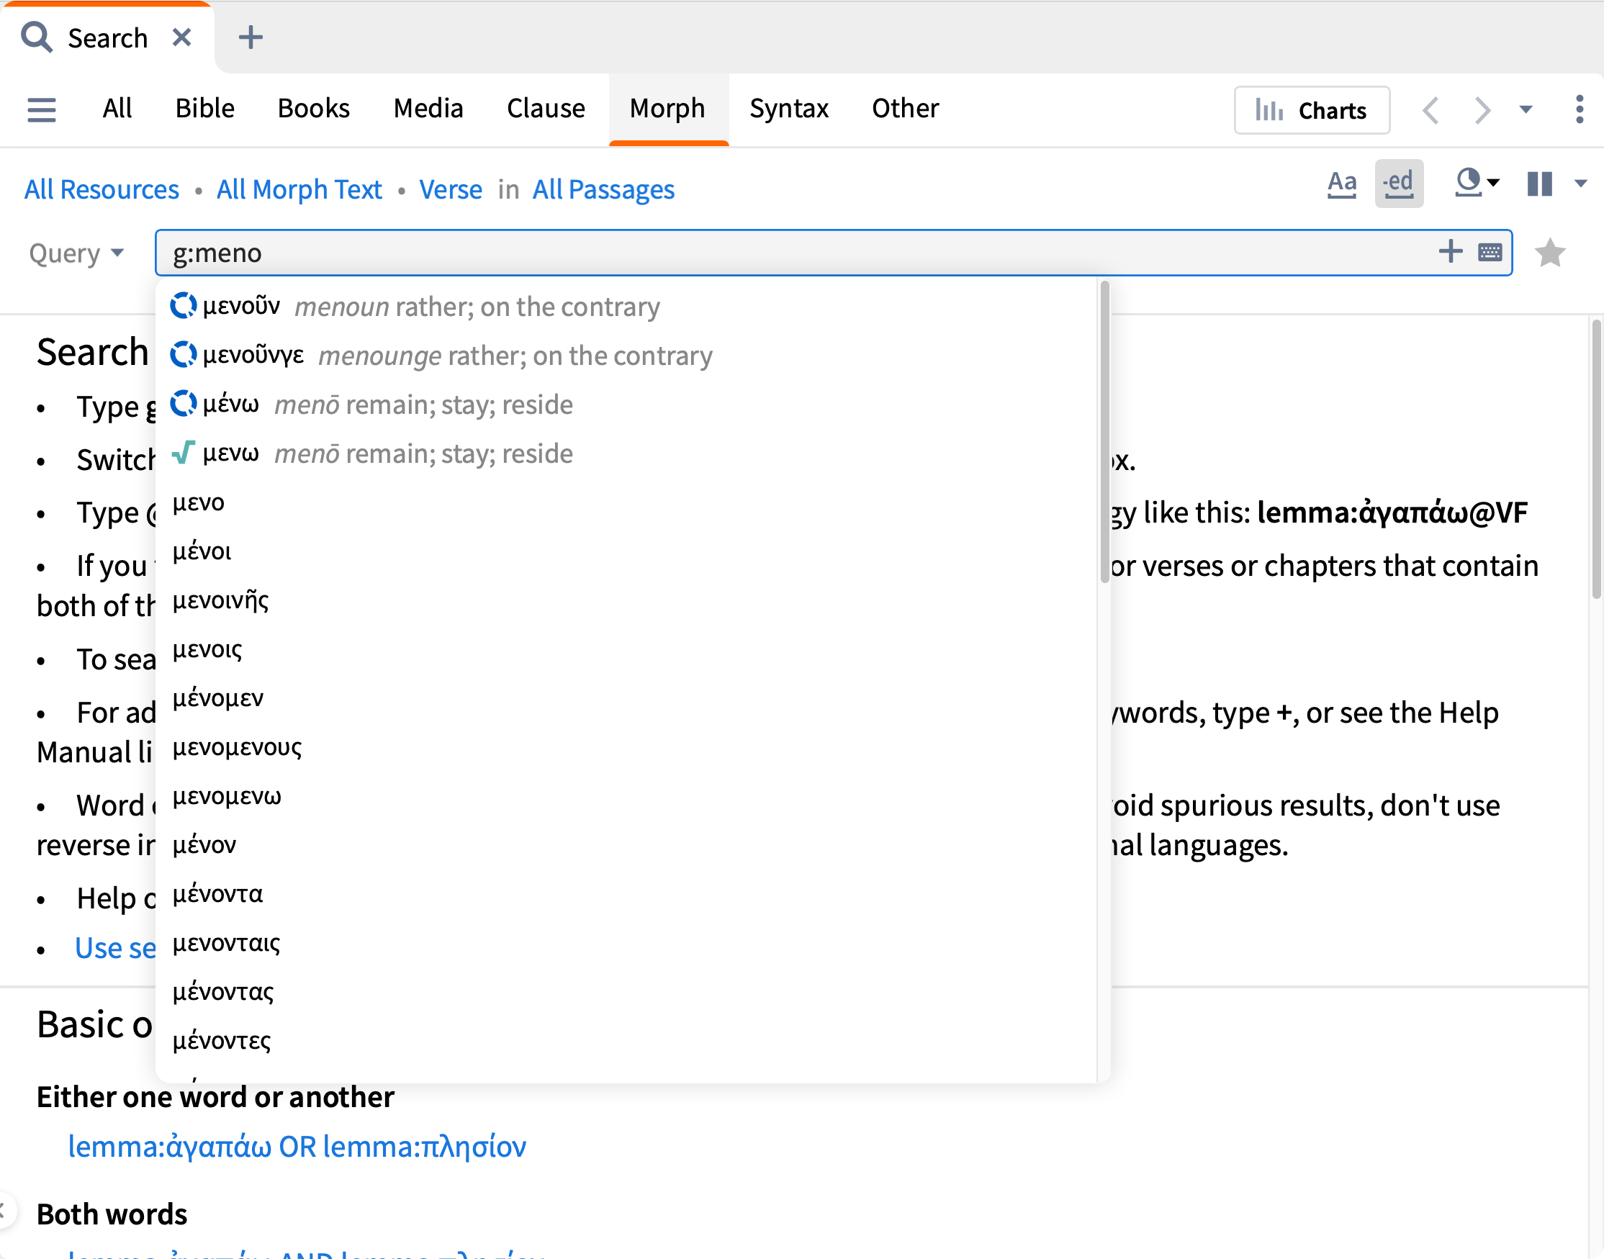Select the Clause search type
Viewport: 1604px width, 1259px height.
click(546, 109)
